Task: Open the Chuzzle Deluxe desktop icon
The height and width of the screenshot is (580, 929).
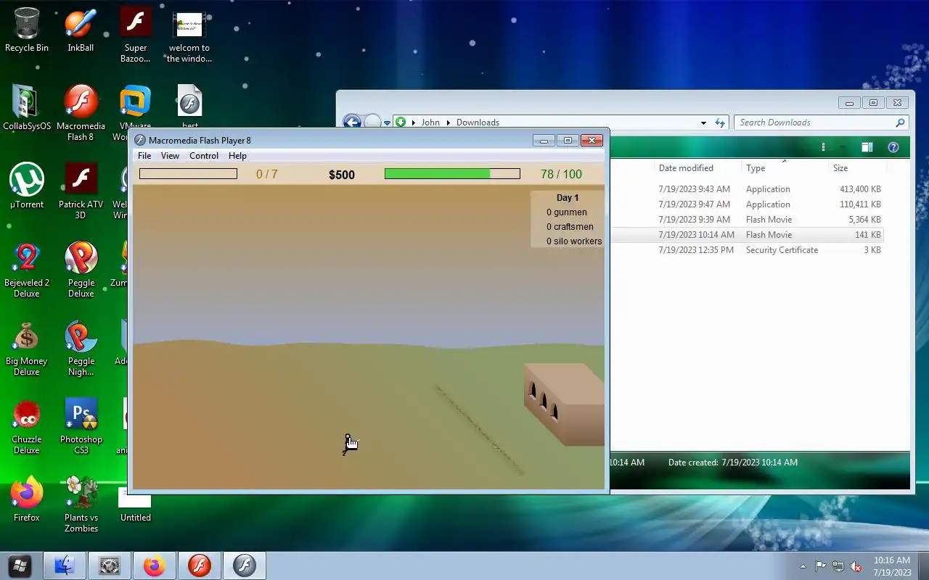Action: pyautogui.click(x=27, y=426)
